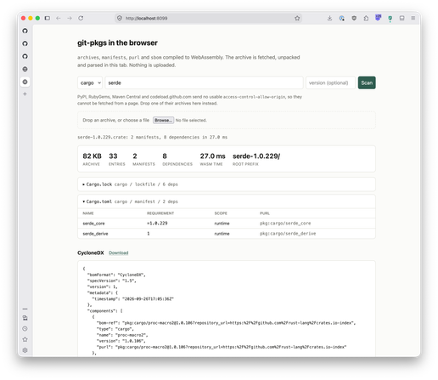Open the history clock icon in sidebar

pos(25,329)
